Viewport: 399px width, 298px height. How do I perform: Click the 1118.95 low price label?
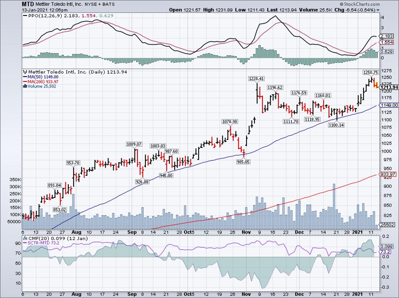(312, 119)
